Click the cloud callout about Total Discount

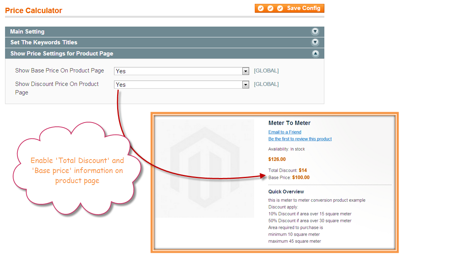pyautogui.click(x=77, y=170)
